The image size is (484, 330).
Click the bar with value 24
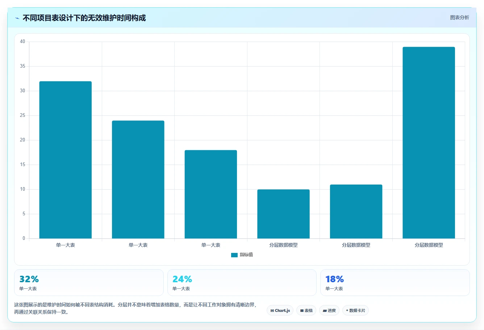pyautogui.click(x=138, y=179)
